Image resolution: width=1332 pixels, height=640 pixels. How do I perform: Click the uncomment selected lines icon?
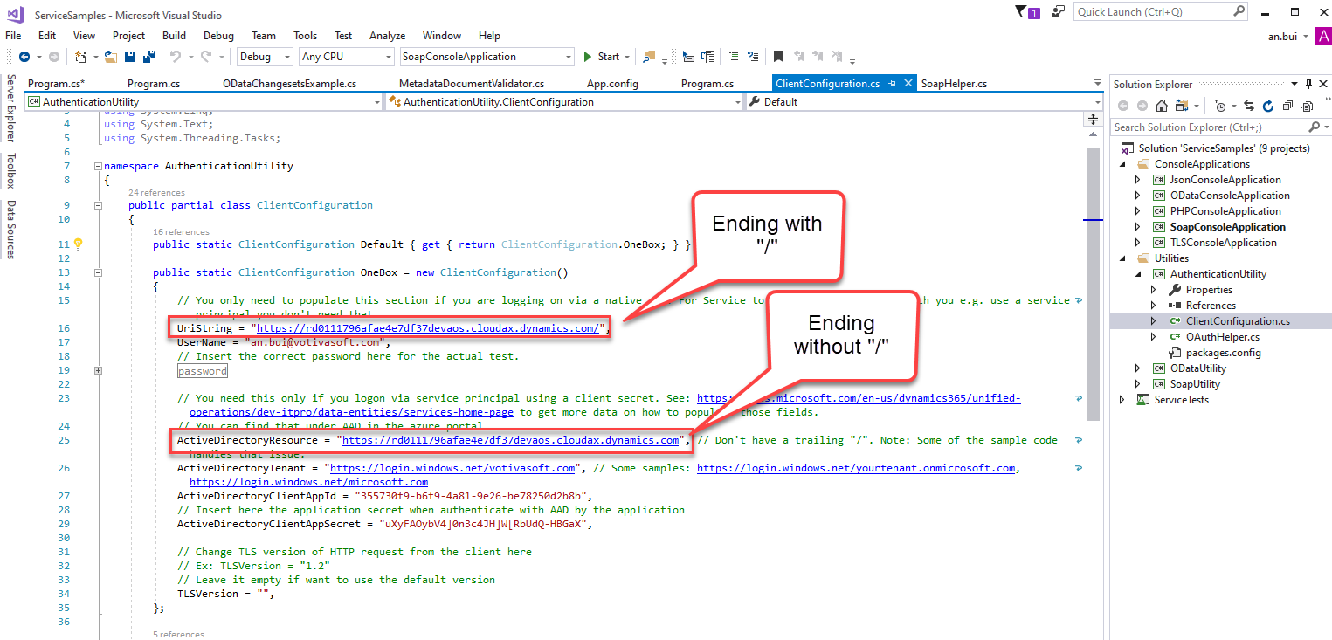coord(753,57)
